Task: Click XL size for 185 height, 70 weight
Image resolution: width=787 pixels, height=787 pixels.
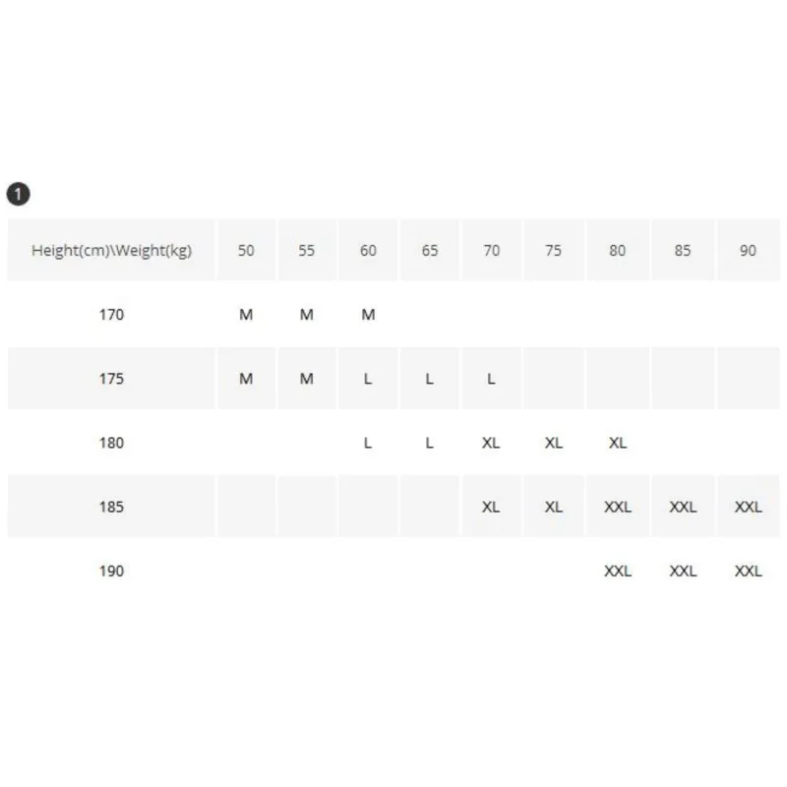Action: (x=491, y=507)
